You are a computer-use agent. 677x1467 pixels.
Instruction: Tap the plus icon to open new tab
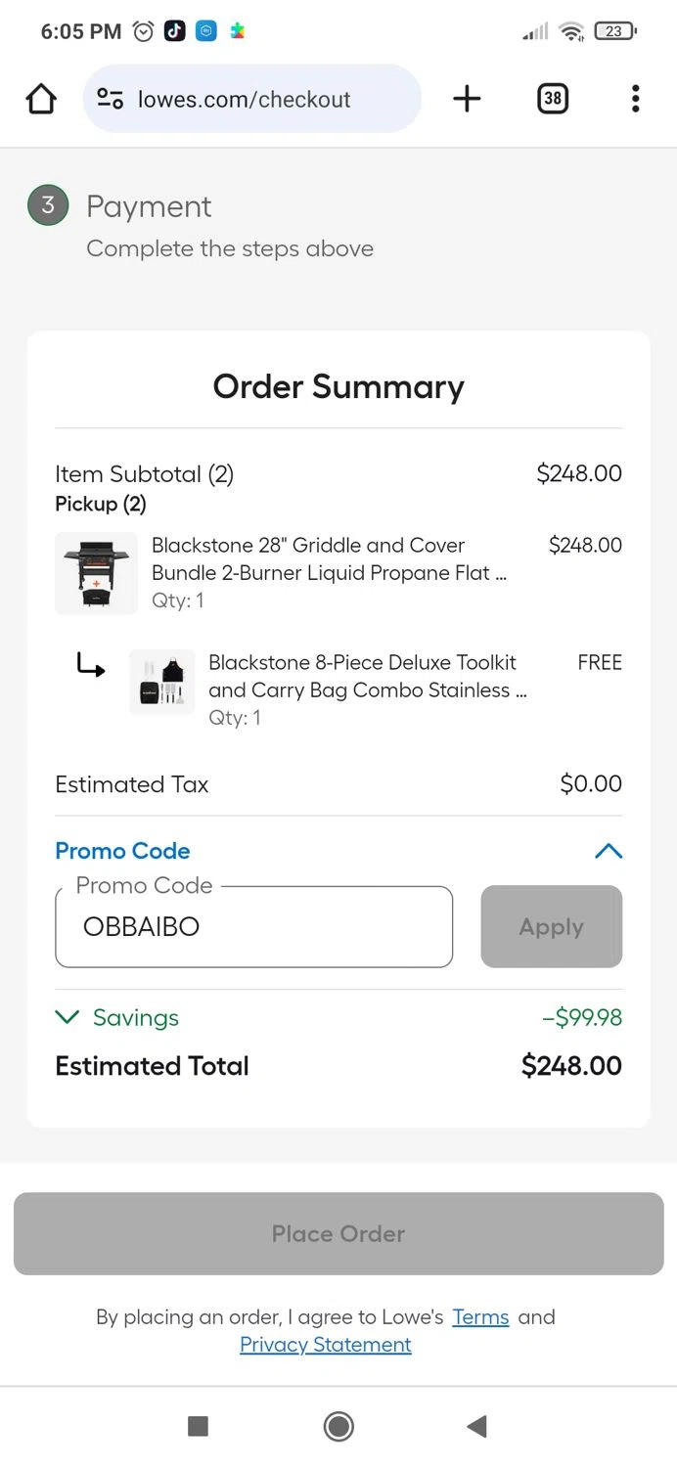coord(467,98)
